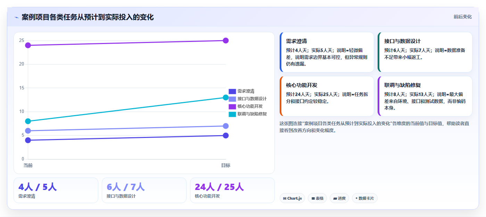Select the purple 核心功能开发 point at 目标
The image size is (486, 217).
225,41
